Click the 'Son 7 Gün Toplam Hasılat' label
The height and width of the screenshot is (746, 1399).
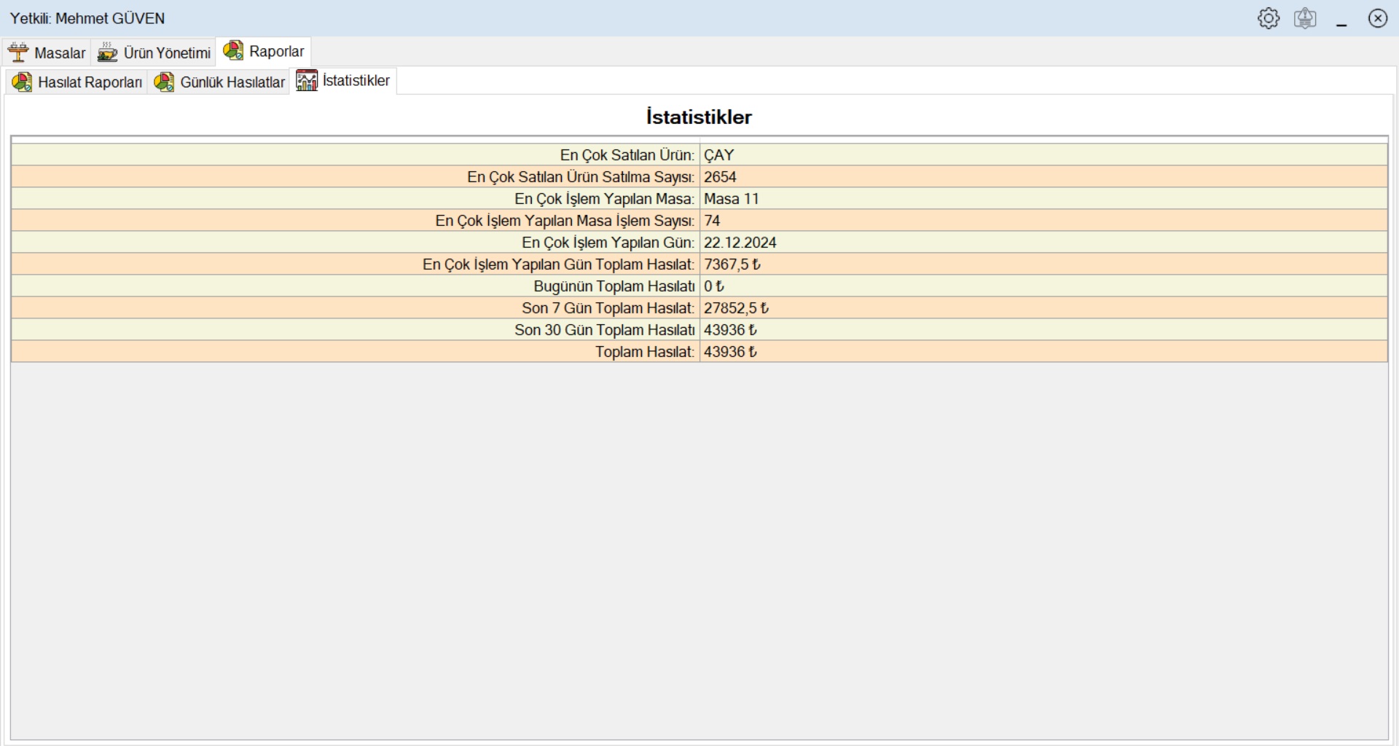608,308
